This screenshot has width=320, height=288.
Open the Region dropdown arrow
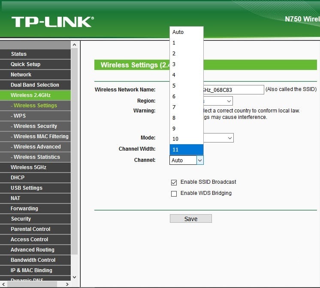[229, 101]
